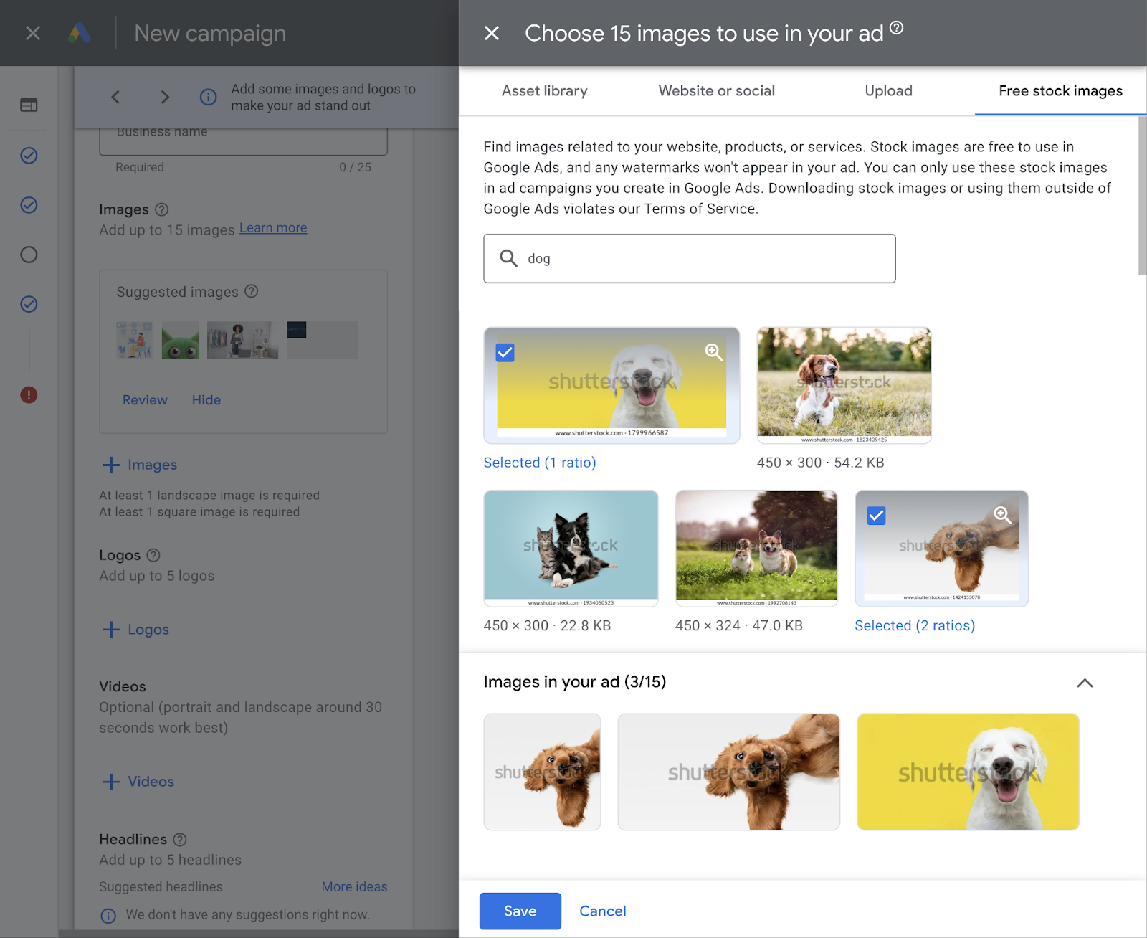Click the zoom magnifier on the dachshund image

click(1002, 515)
